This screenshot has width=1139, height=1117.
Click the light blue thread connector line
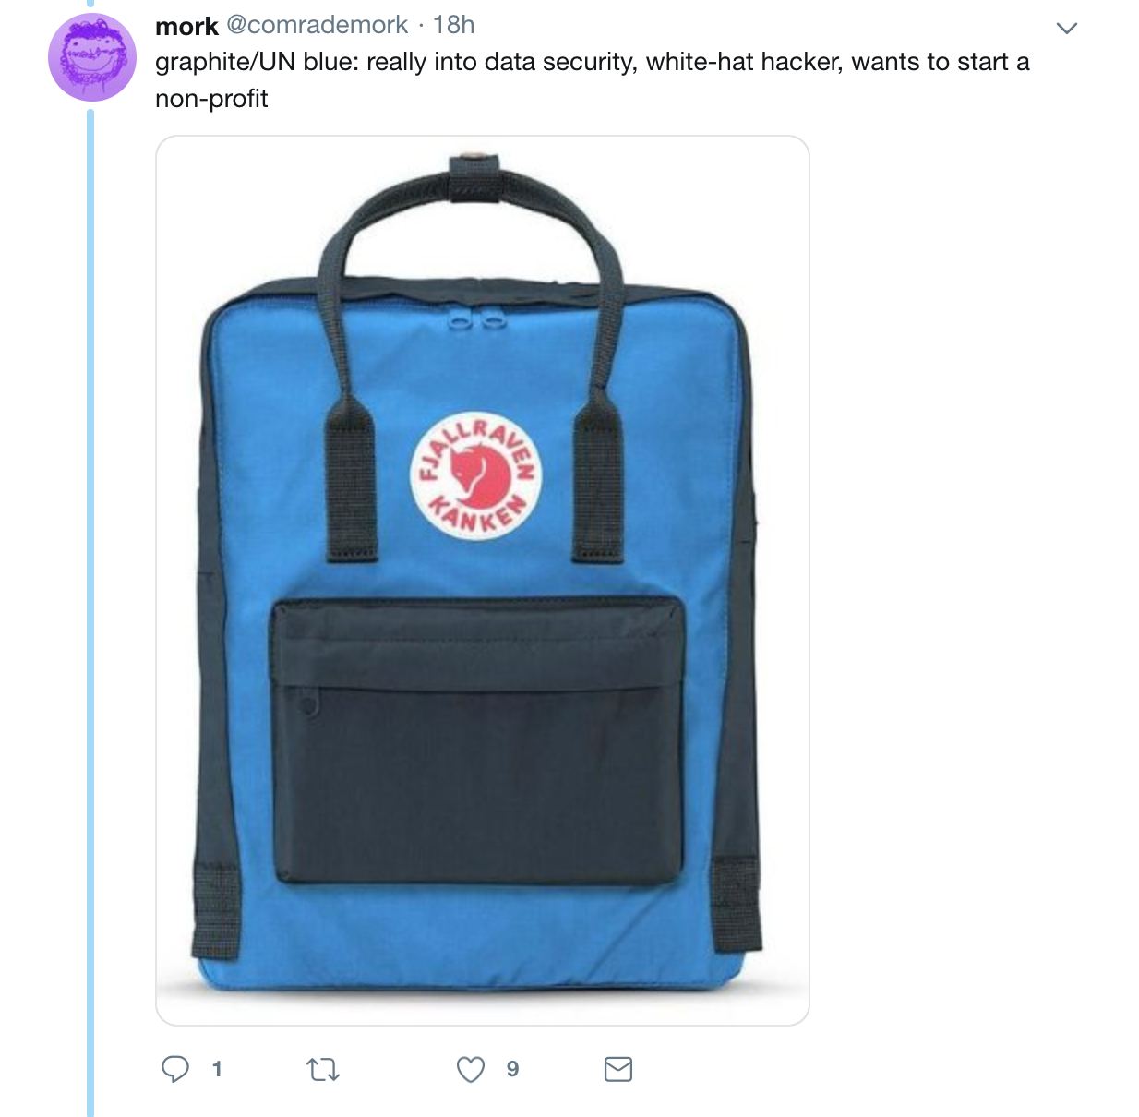tap(90, 609)
